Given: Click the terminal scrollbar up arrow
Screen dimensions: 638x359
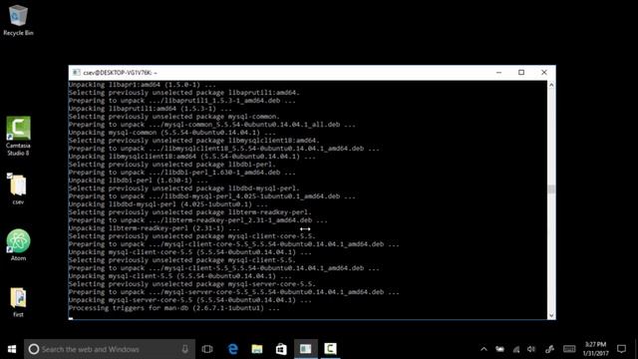Looking at the screenshot, I should [x=551, y=85].
